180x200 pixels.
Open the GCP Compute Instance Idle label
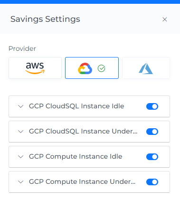76,156
